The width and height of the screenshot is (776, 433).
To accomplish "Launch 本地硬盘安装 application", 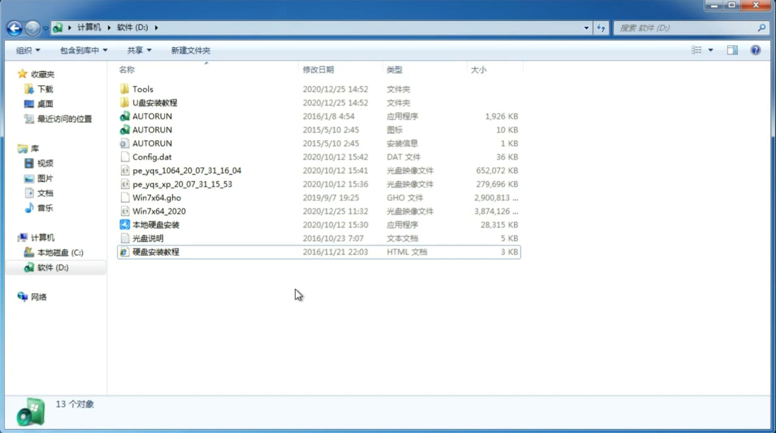I will click(155, 224).
